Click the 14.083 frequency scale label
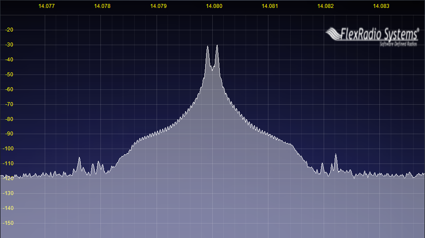This screenshot has height=238, width=425. [381, 6]
